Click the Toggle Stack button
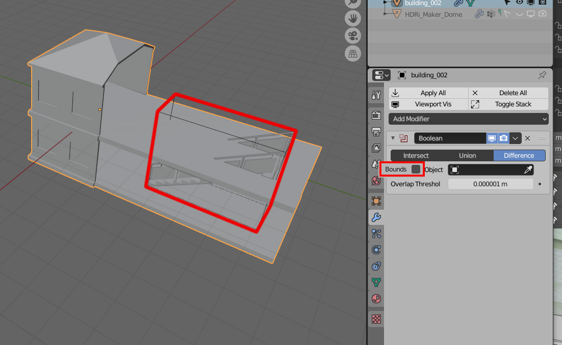The height and width of the screenshot is (345, 562). (508, 104)
